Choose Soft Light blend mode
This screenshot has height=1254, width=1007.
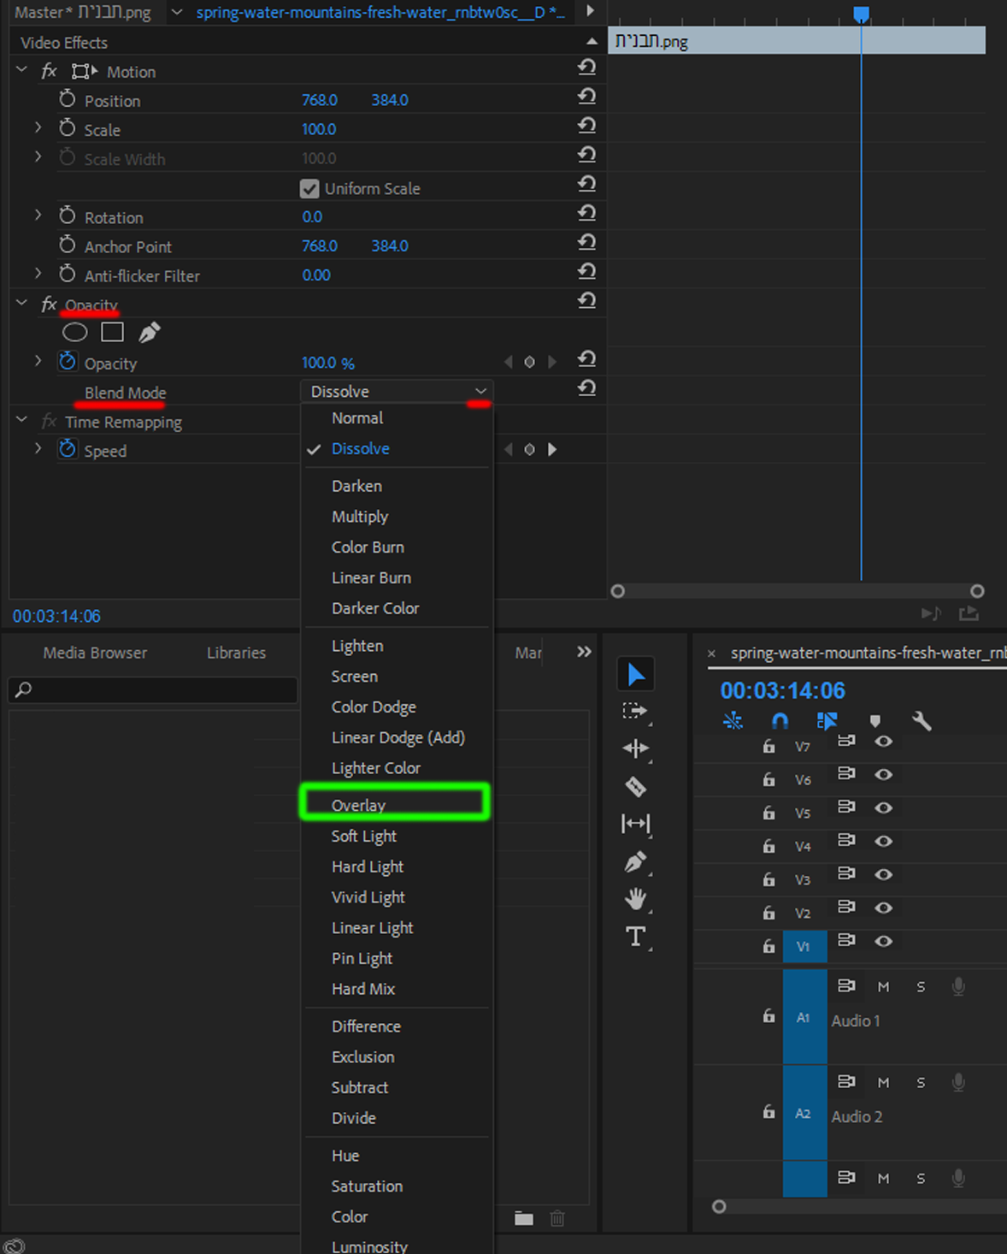(x=397, y=836)
